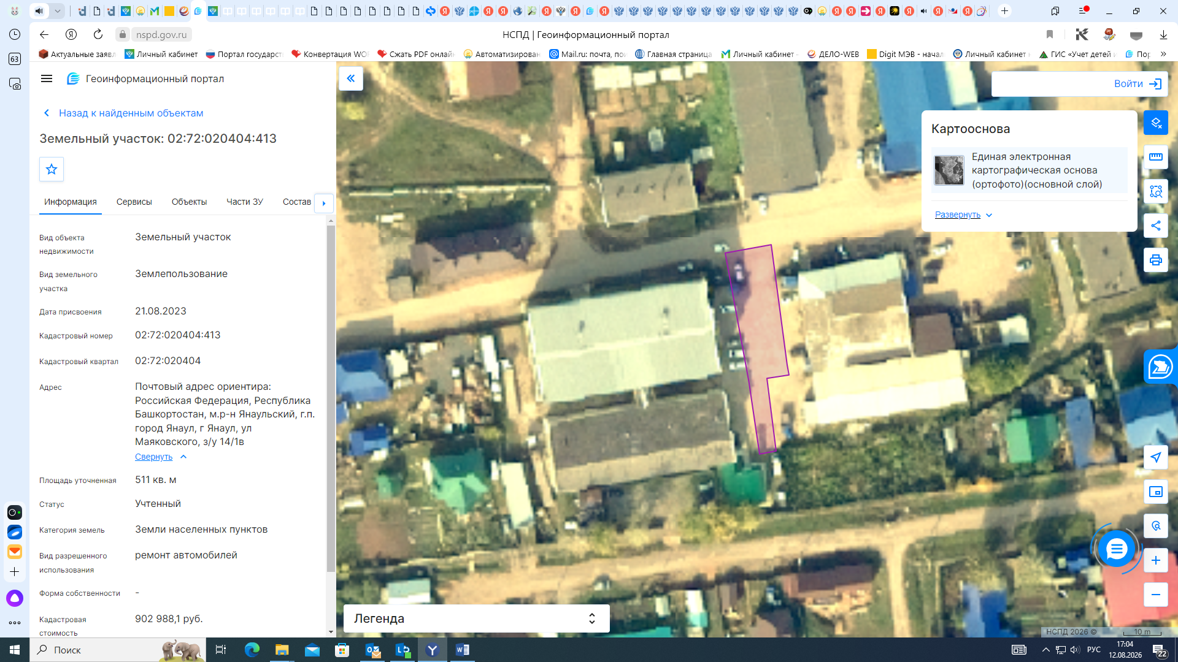1178x662 pixels.
Task: Toggle the overview map window
Action: 1156,492
